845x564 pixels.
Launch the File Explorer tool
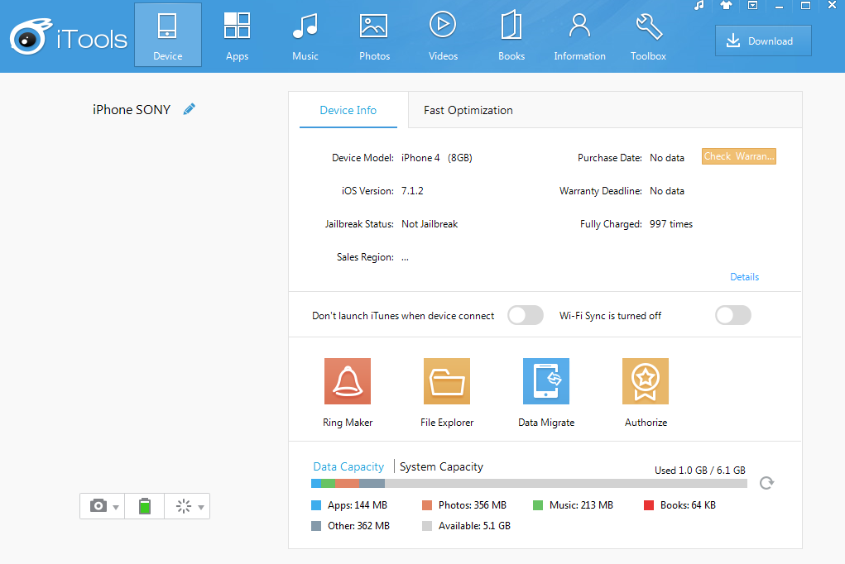pos(447,381)
